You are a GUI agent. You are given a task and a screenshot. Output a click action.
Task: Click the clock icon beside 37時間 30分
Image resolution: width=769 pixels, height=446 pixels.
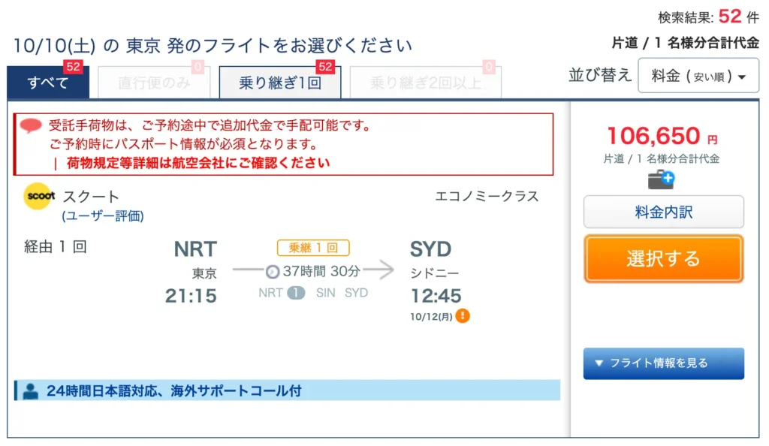(x=273, y=271)
